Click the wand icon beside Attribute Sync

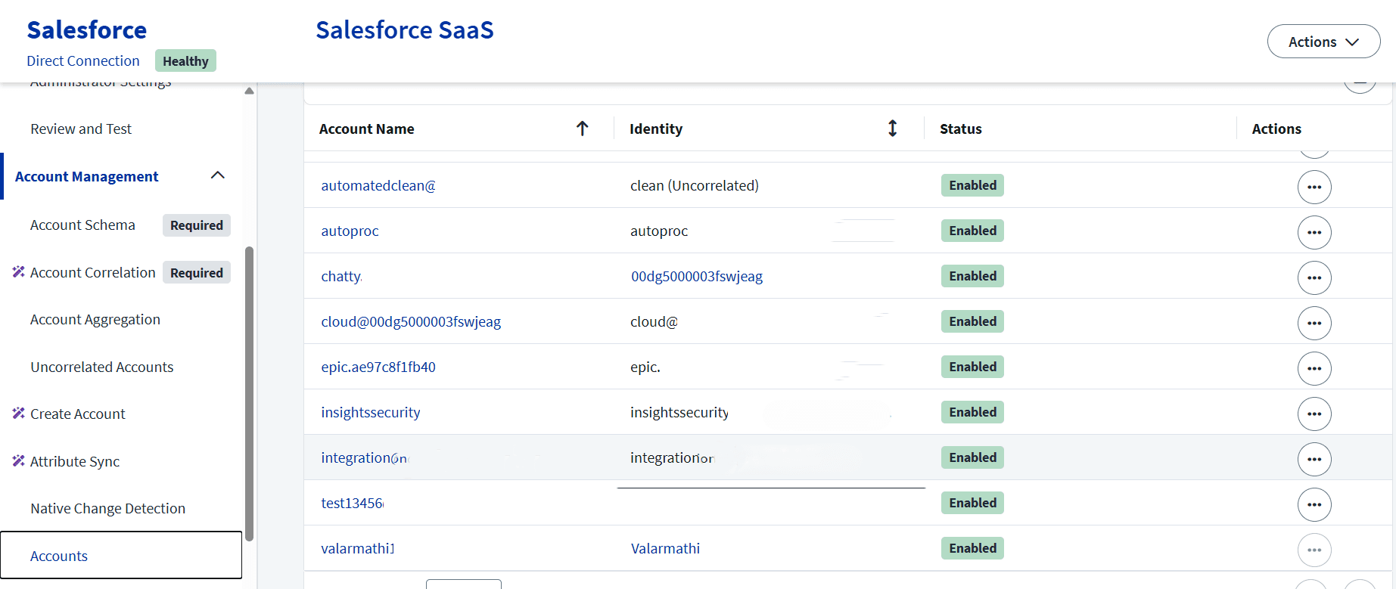point(19,460)
